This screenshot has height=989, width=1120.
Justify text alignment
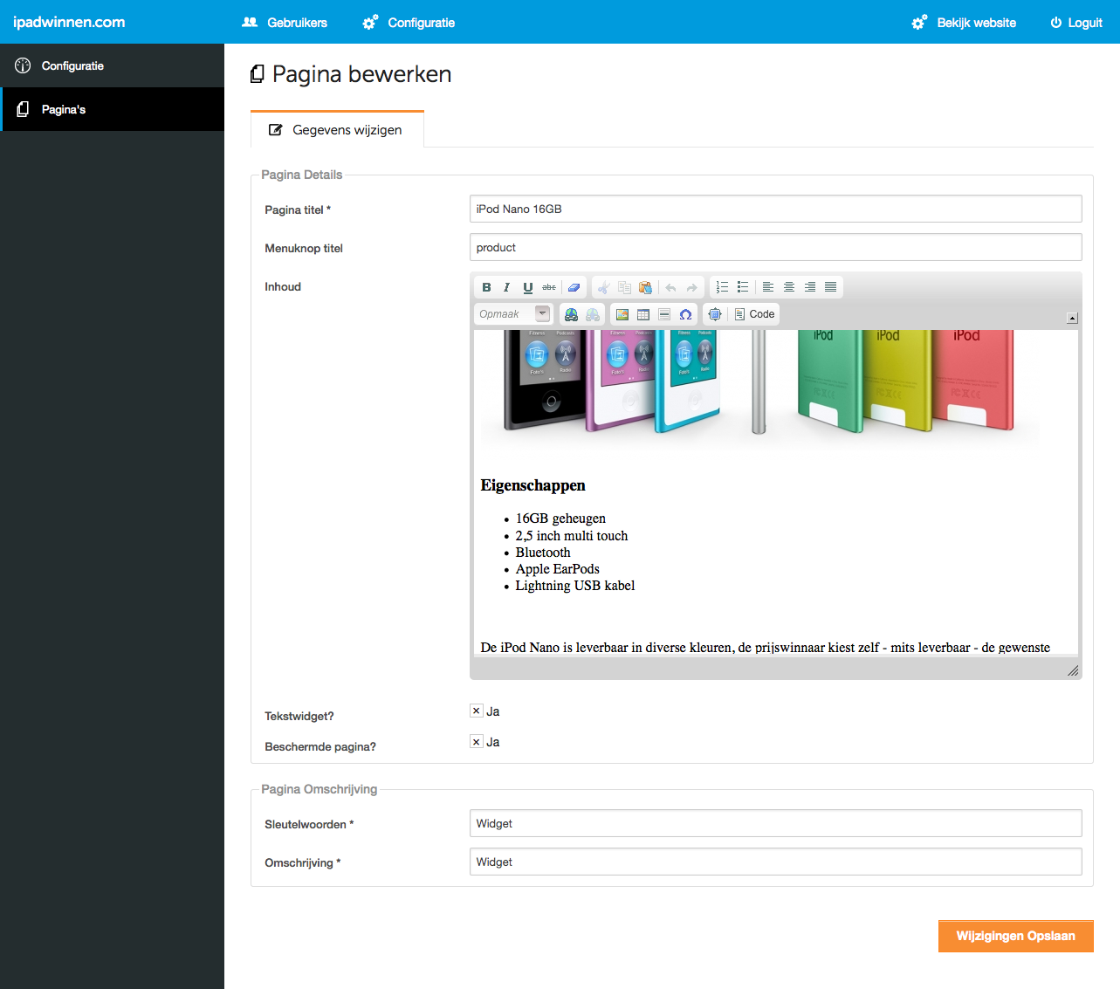[831, 287]
